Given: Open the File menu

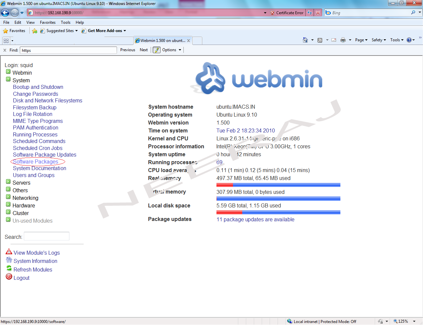Looking at the screenshot, I should (6, 22).
